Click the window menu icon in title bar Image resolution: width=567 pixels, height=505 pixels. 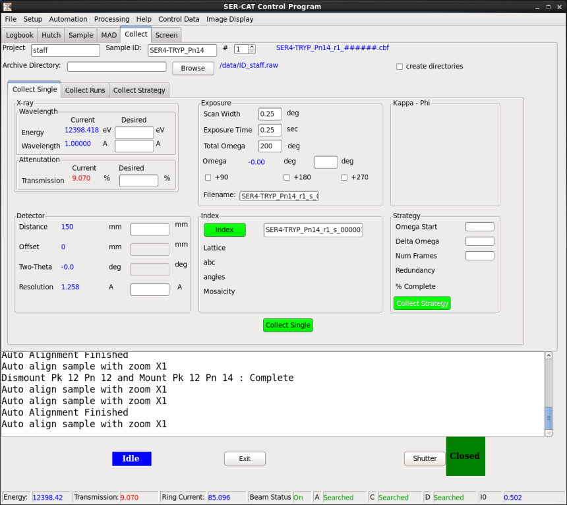click(x=6, y=7)
